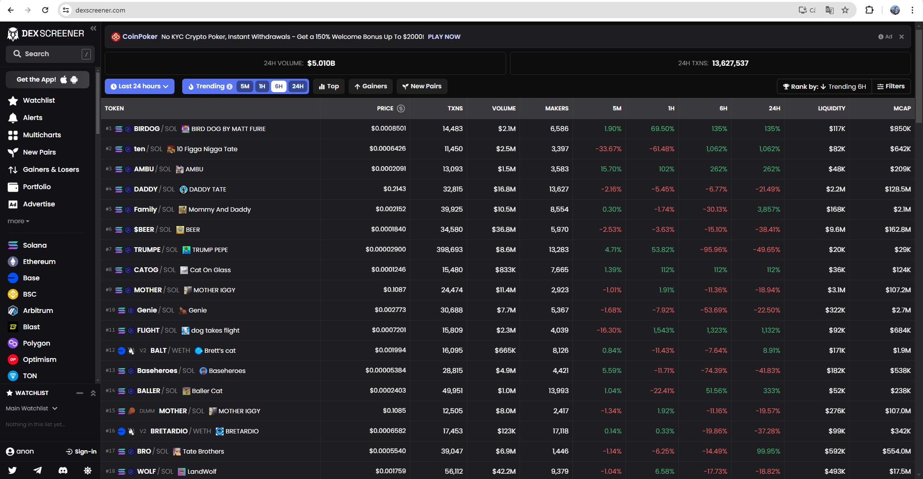Open the DADDY TATE token row
The image size is (923, 479).
pyautogui.click(x=508, y=189)
